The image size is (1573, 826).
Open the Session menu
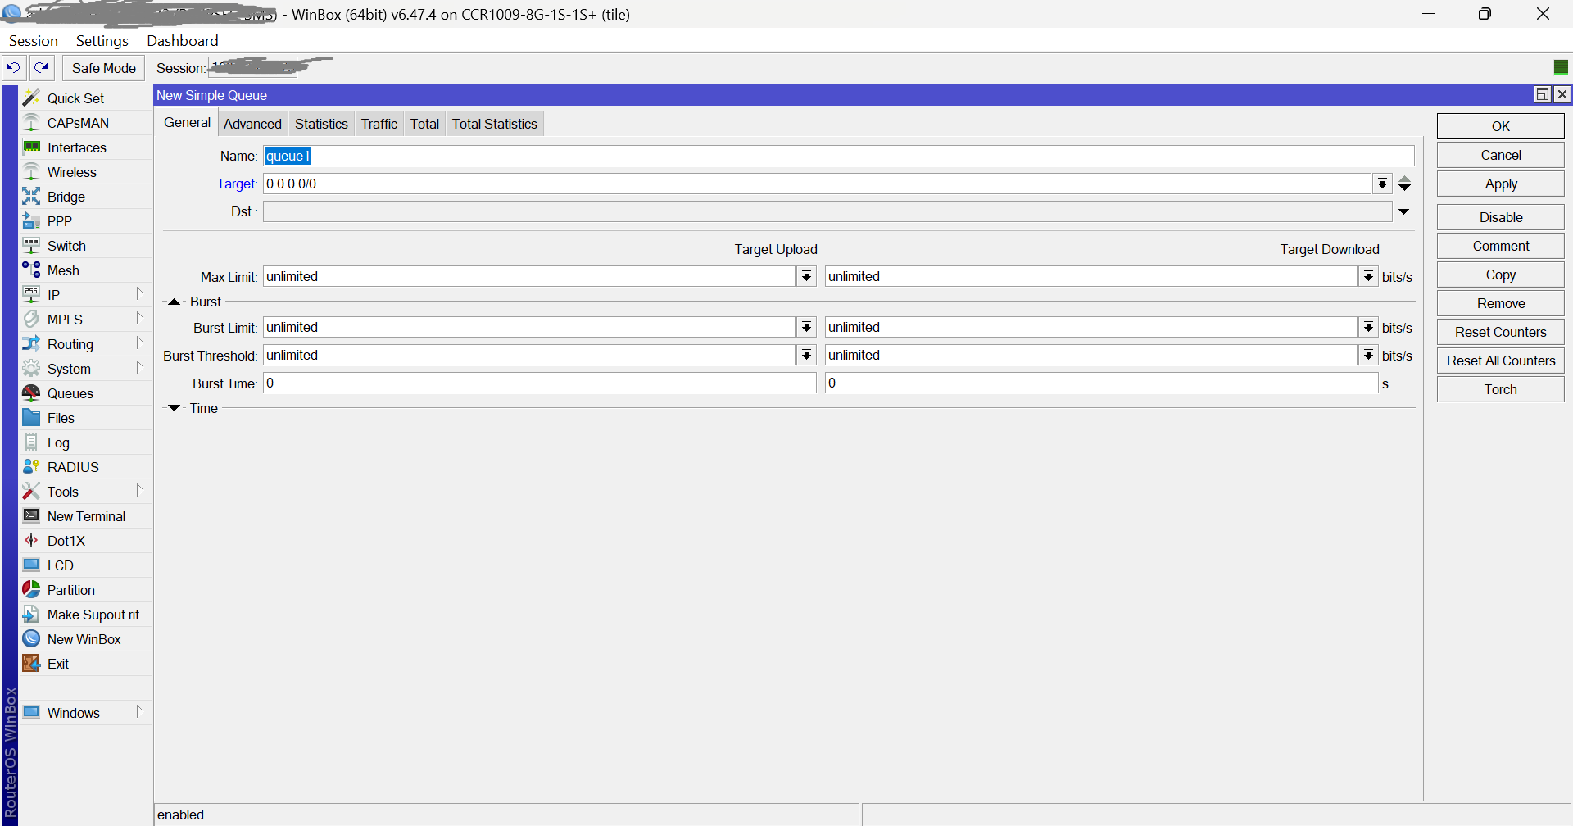point(34,41)
